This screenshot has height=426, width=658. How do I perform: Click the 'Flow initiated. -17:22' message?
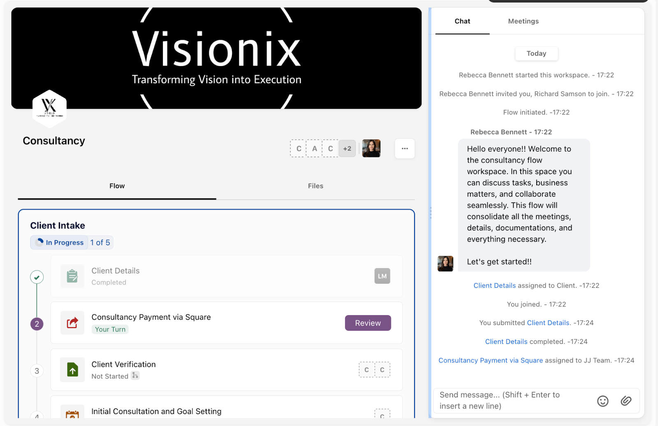click(x=536, y=112)
